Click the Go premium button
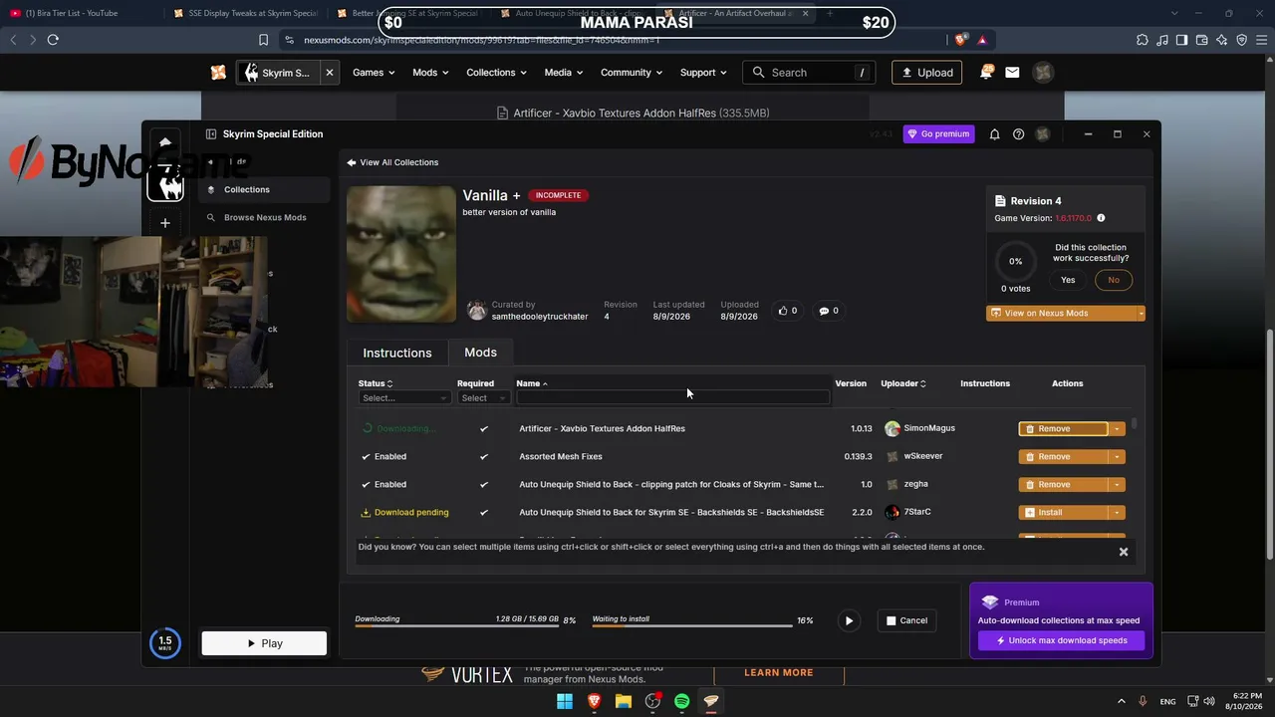1275x717 pixels. tap(938, 133)
